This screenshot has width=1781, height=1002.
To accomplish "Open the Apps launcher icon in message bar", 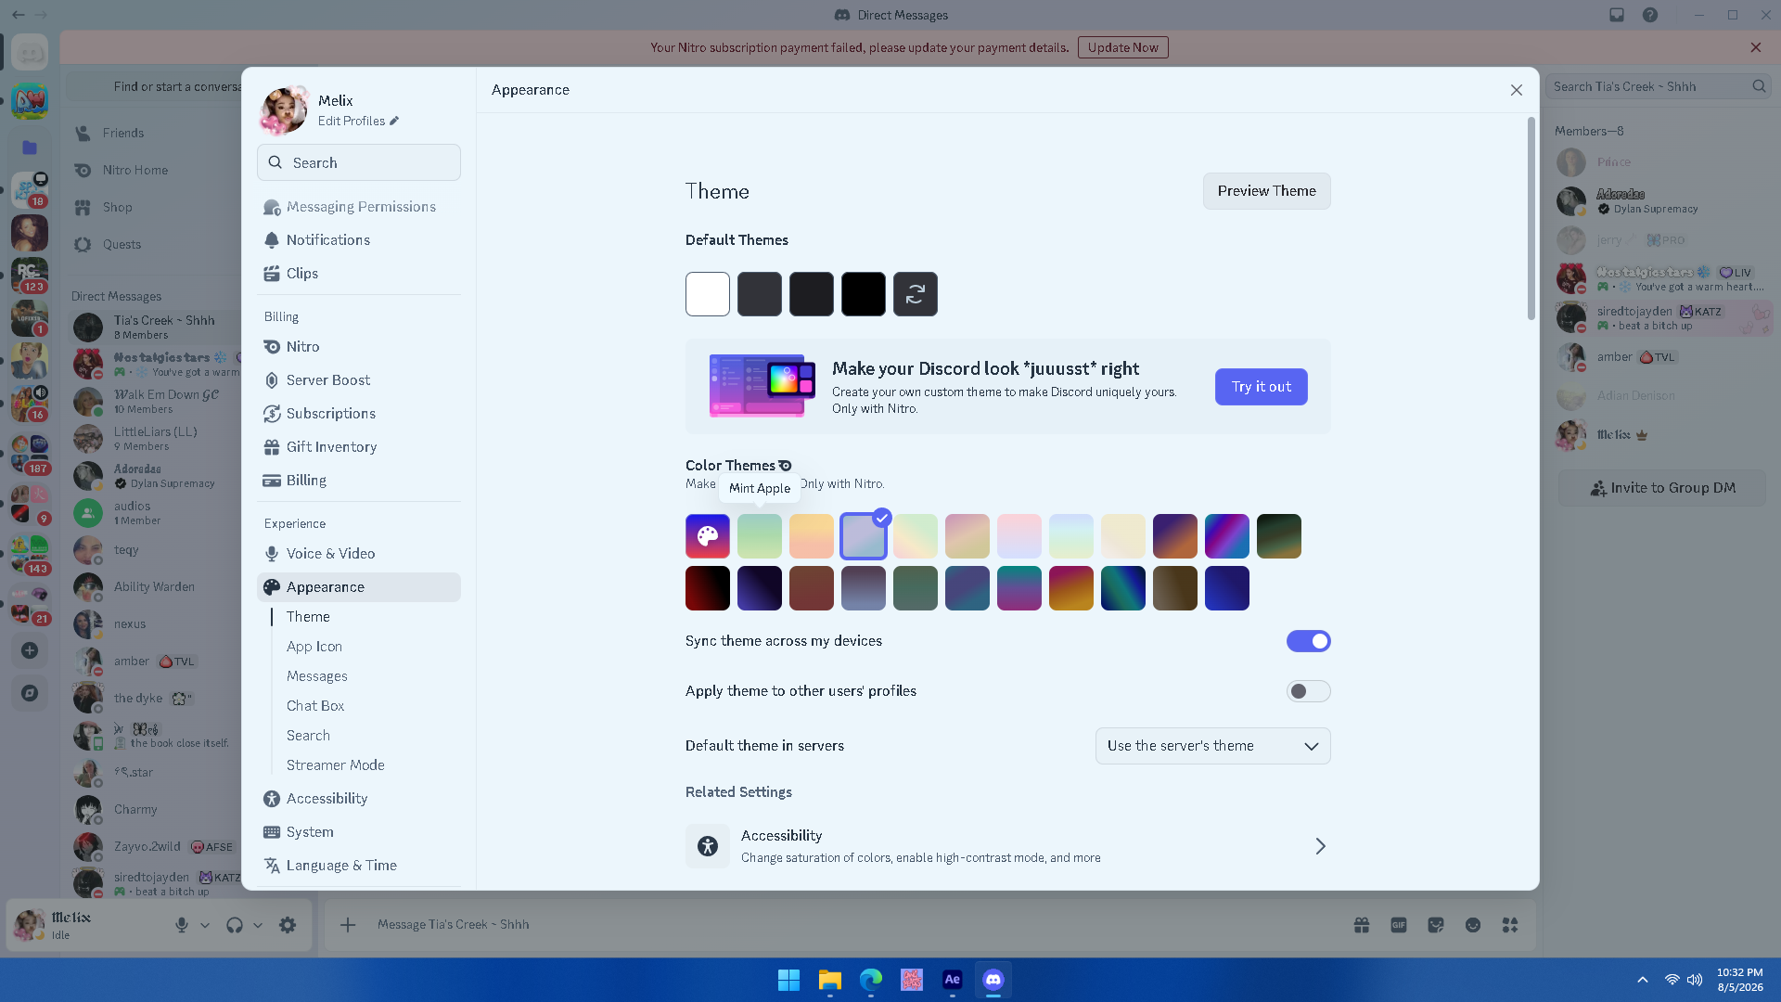I will 1510,925.
